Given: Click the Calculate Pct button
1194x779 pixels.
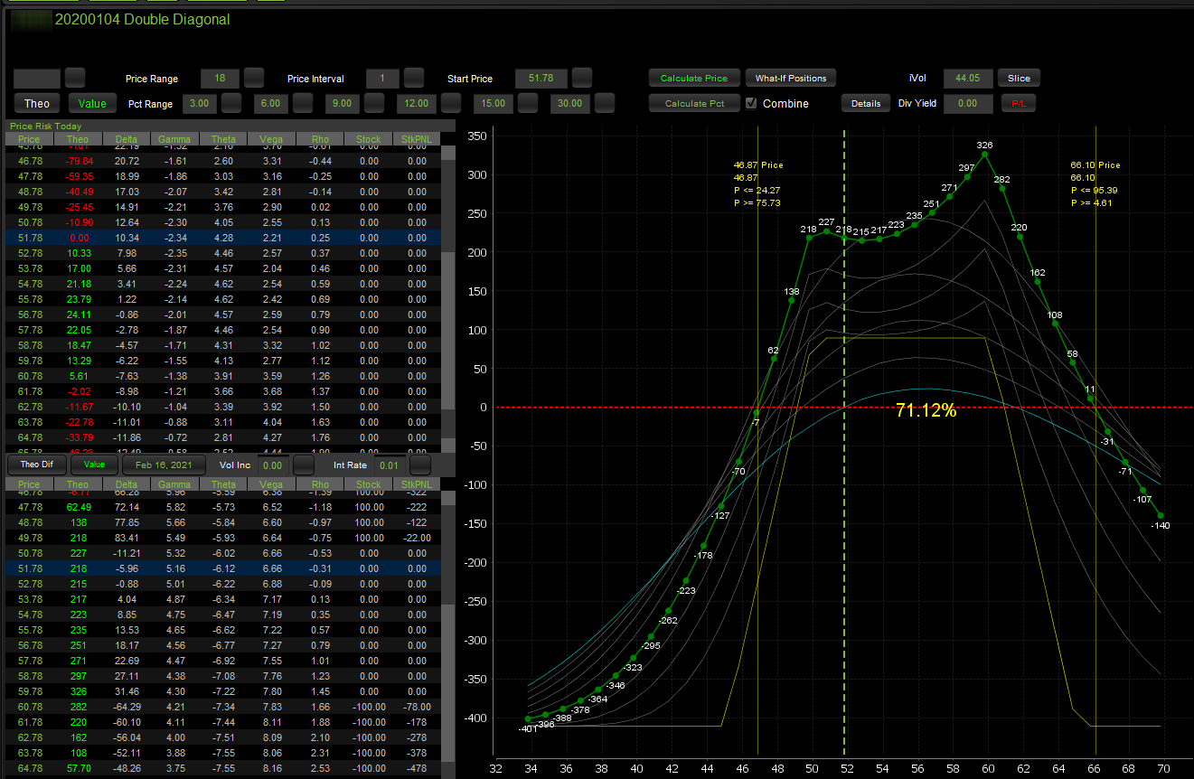Looking at the screenshot, I should (x=694, y=103).
